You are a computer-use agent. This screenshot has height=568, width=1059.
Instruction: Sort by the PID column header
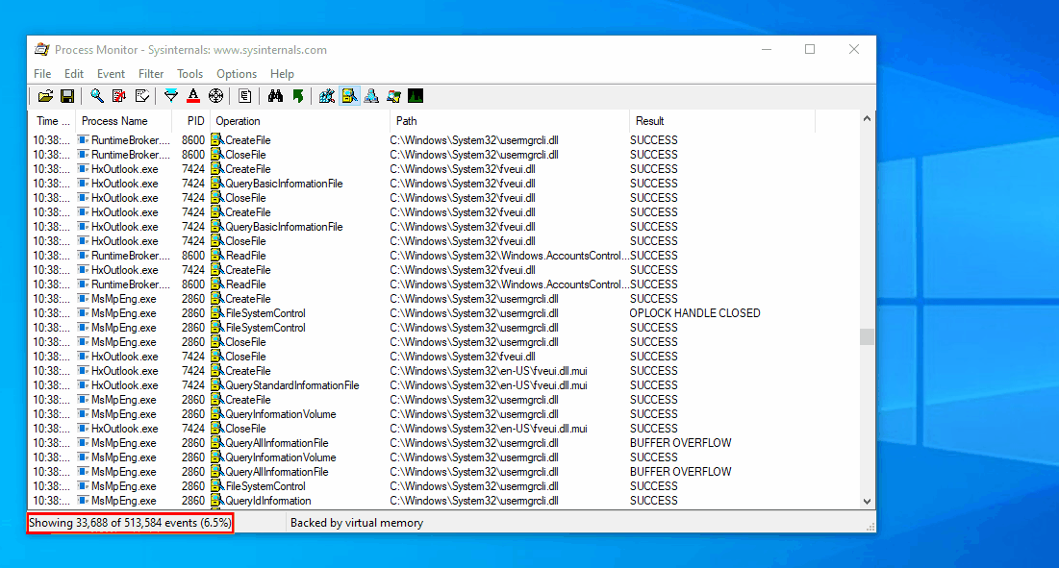click(189, 121)
